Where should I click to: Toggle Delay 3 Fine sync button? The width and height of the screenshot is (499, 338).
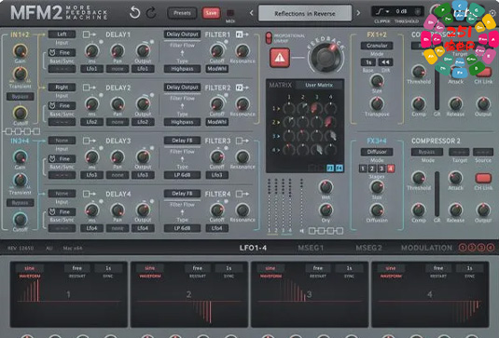62,158
